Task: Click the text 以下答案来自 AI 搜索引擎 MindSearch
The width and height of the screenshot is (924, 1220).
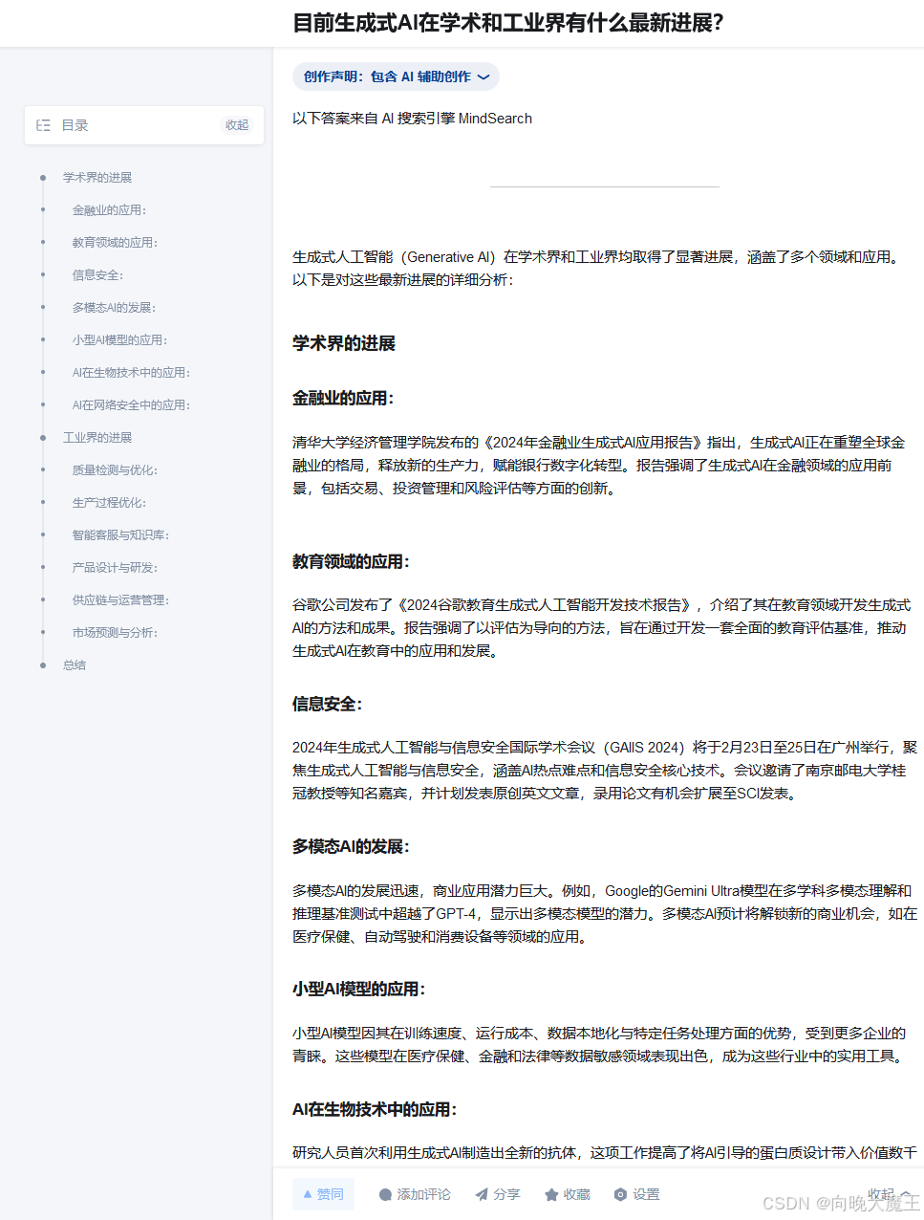Action: [x=412, y=119]
